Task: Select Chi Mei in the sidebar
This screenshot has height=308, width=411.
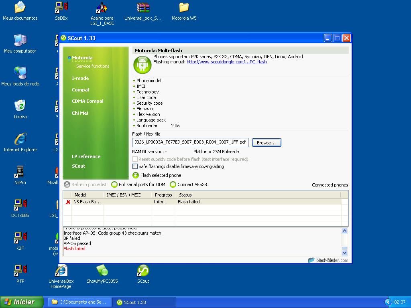Action: point(80,113)
